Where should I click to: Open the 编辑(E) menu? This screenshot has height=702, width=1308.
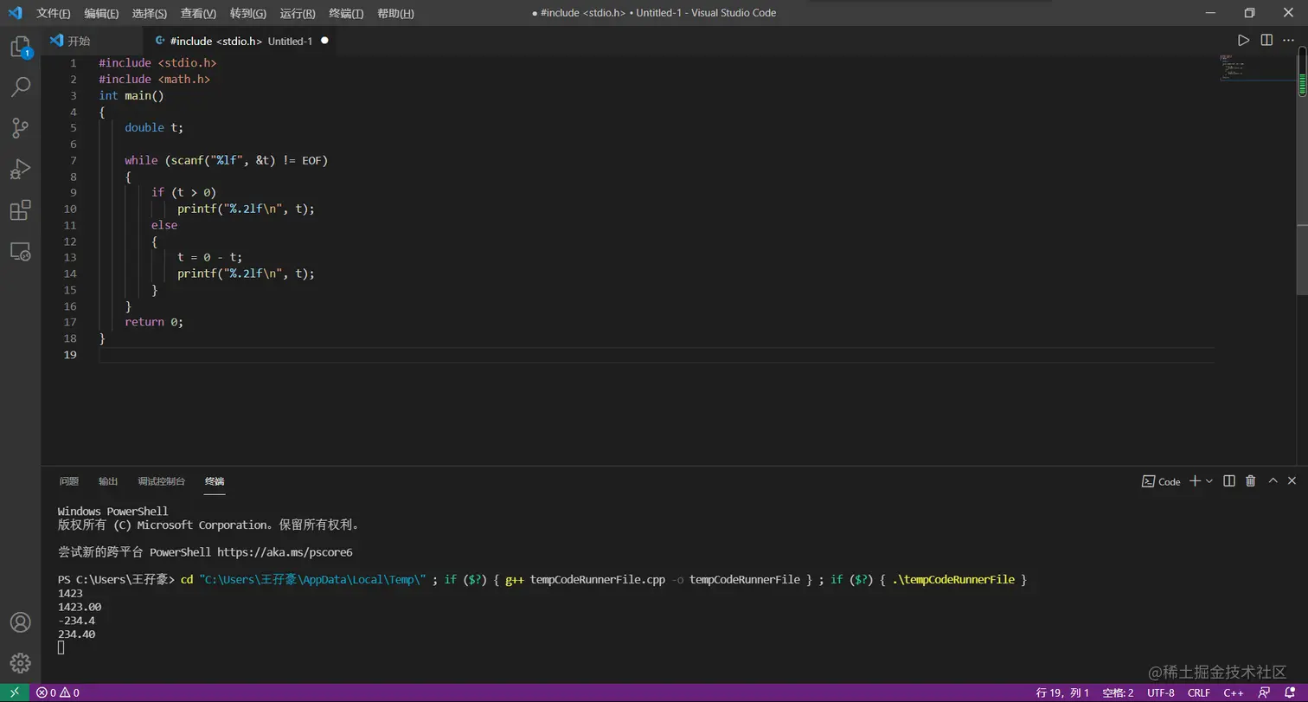click(x=101, y=13)
